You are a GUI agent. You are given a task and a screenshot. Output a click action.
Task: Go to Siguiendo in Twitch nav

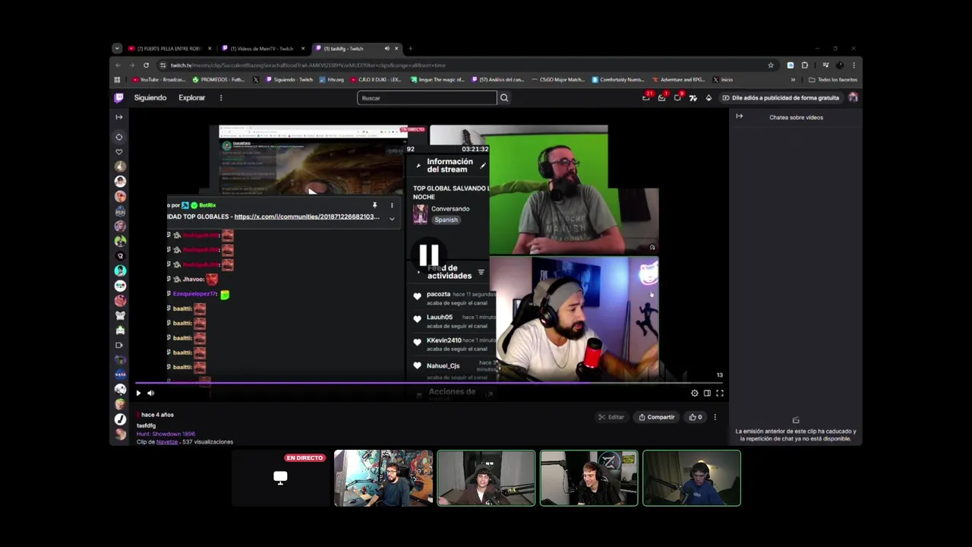click(x=150, y=97)
